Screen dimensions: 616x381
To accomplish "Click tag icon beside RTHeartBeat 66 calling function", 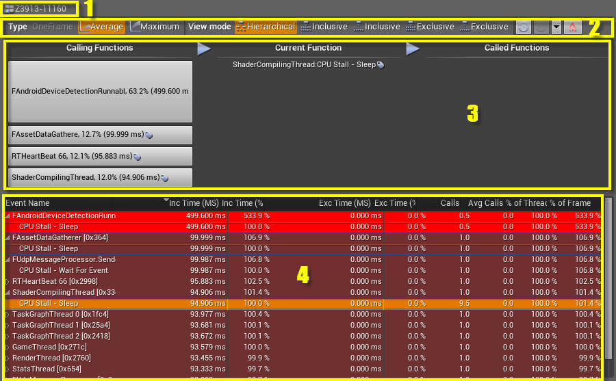I will click(x=137, y=157).
